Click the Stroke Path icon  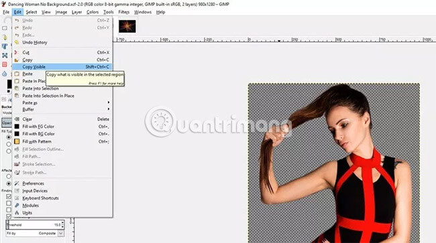(x=17, y=173)
